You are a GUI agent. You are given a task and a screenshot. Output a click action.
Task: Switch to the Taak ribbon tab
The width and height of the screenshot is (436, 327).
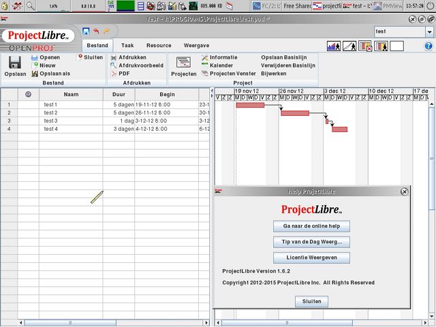(127, 45)
